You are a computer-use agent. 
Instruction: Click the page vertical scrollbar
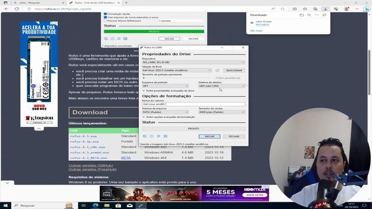(369, 72)
